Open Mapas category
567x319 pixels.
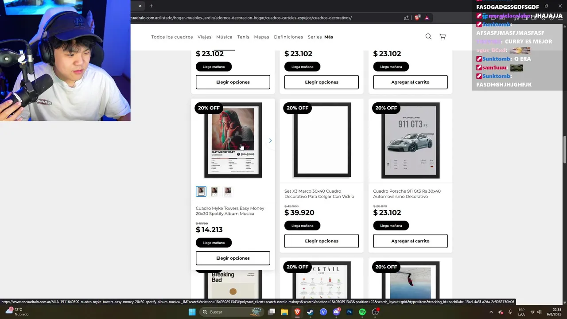[261, 37]
